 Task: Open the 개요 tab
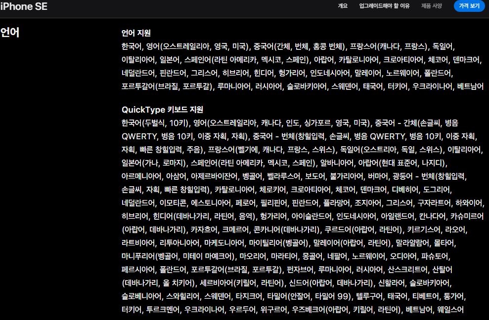(x=343, y=6)
